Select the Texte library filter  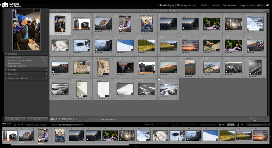pos(143,11)
